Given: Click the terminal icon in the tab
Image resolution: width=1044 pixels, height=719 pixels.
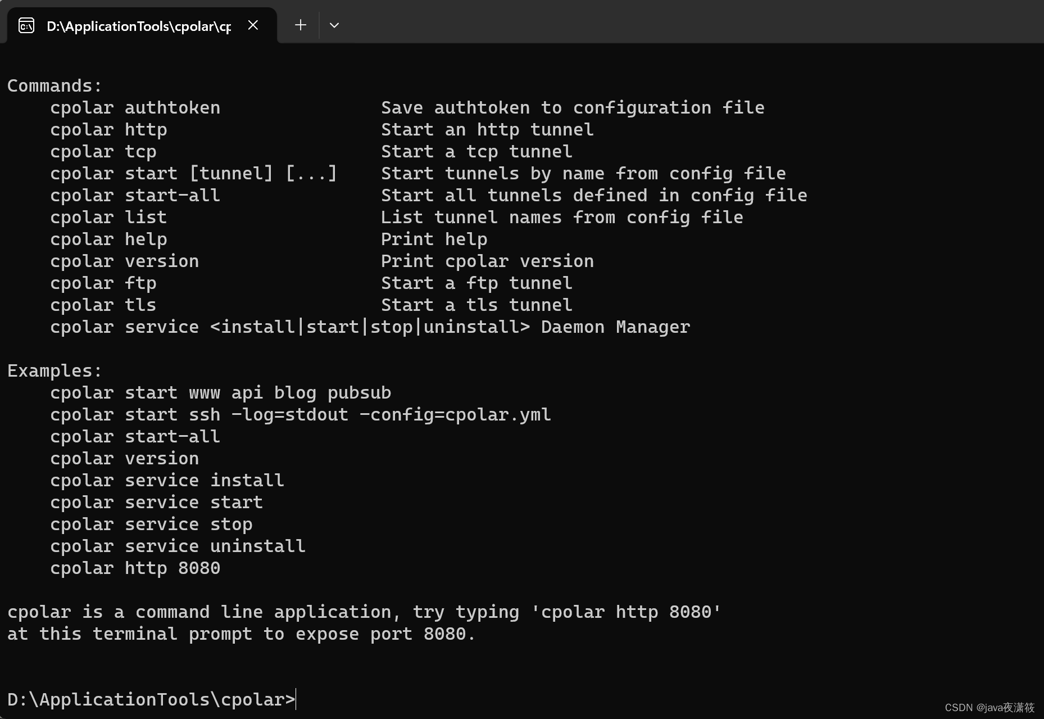Looking at the screenshot, I should coord(26,26).
